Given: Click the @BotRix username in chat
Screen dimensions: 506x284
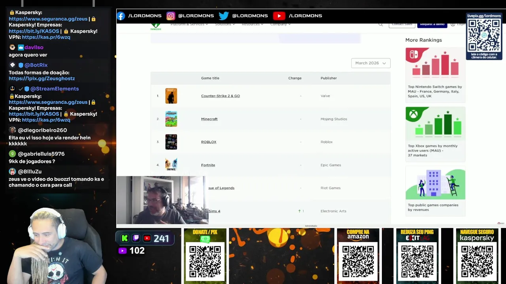Looking at the screenshot, I should coord(36,65).
